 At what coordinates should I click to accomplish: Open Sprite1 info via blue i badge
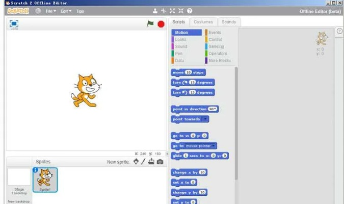pos(36,170)
